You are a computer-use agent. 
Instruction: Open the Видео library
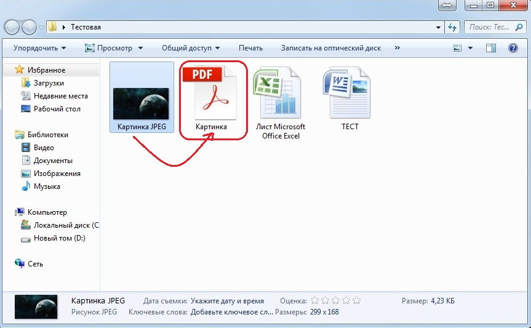(x=44, y=148)
